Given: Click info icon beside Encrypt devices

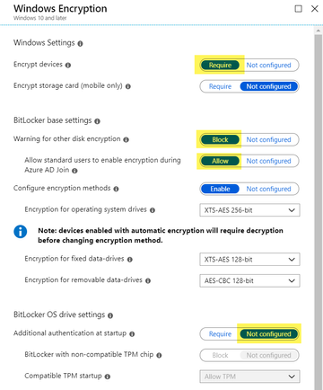Looking at the screenshot, I should point(68,65).
